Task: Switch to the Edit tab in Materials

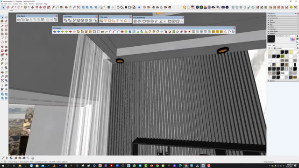Action: [274, 45]
